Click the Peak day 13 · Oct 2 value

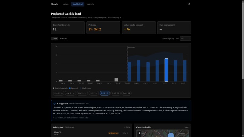pos(95,29)
